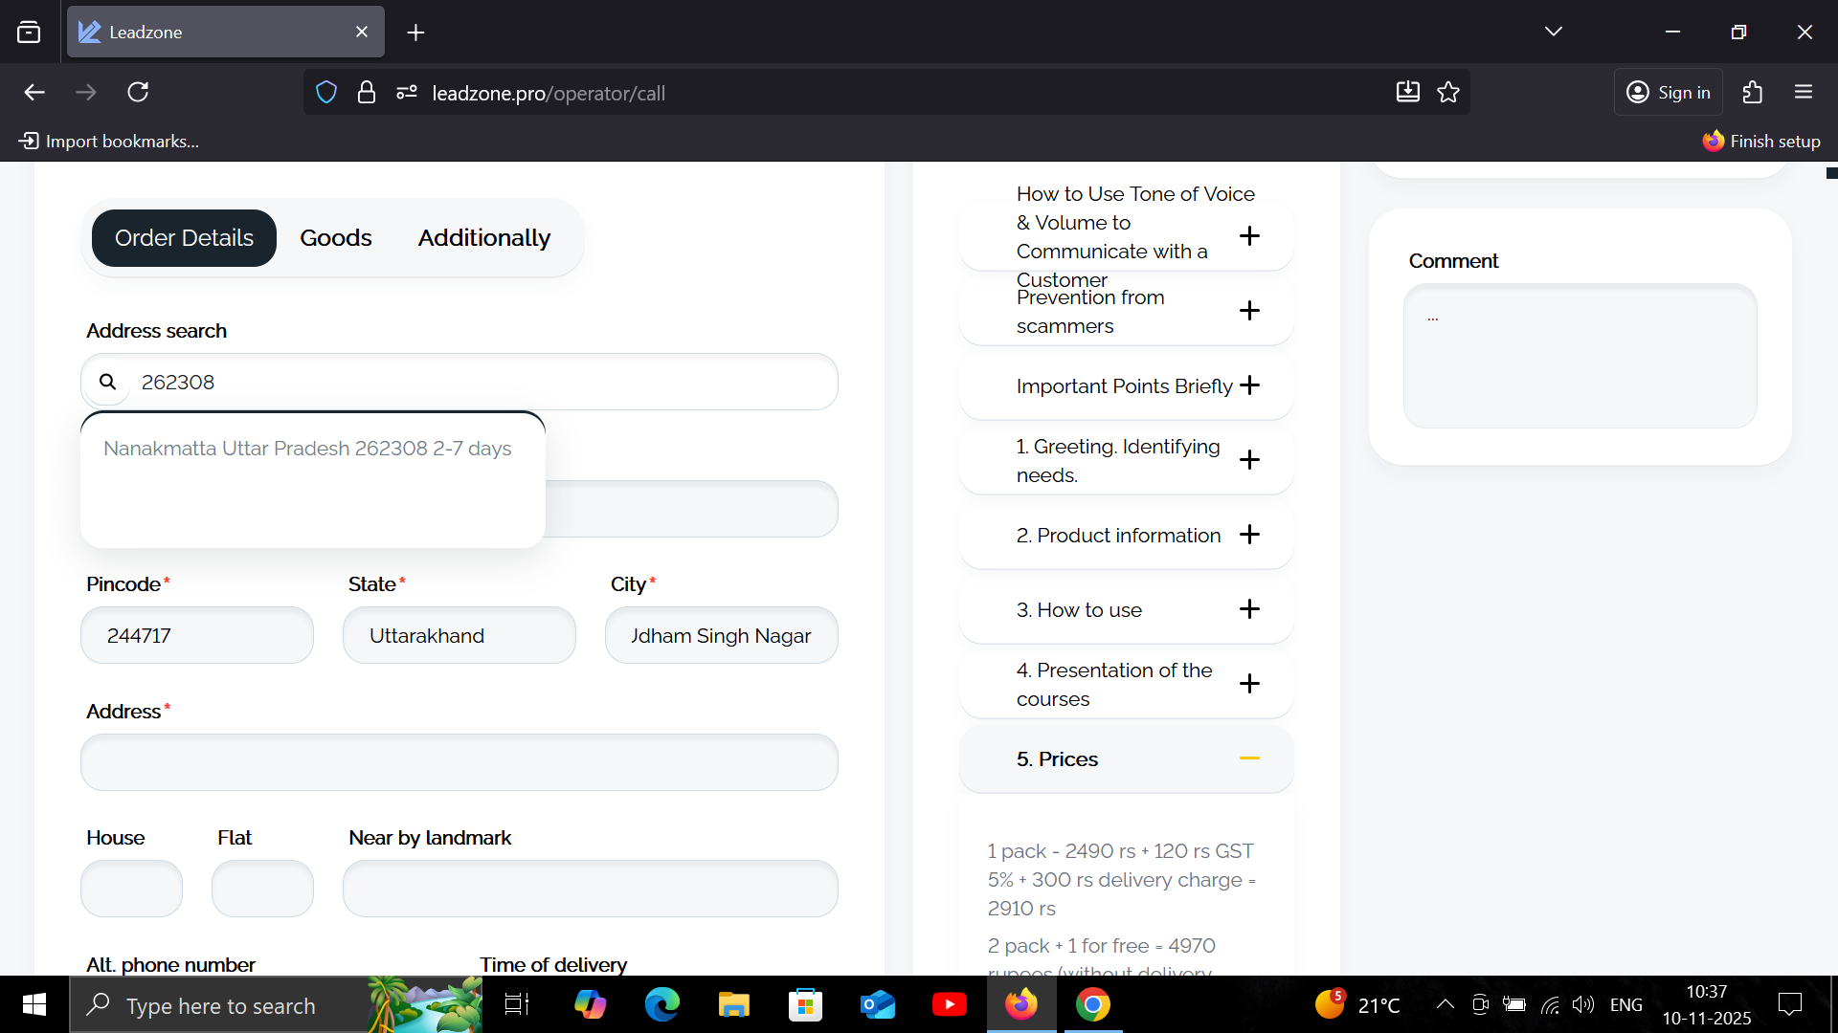Viewport: 1838px width, 1033px height.
Task: Expand Important Points Briefly section
Action: coord(1249,385)
